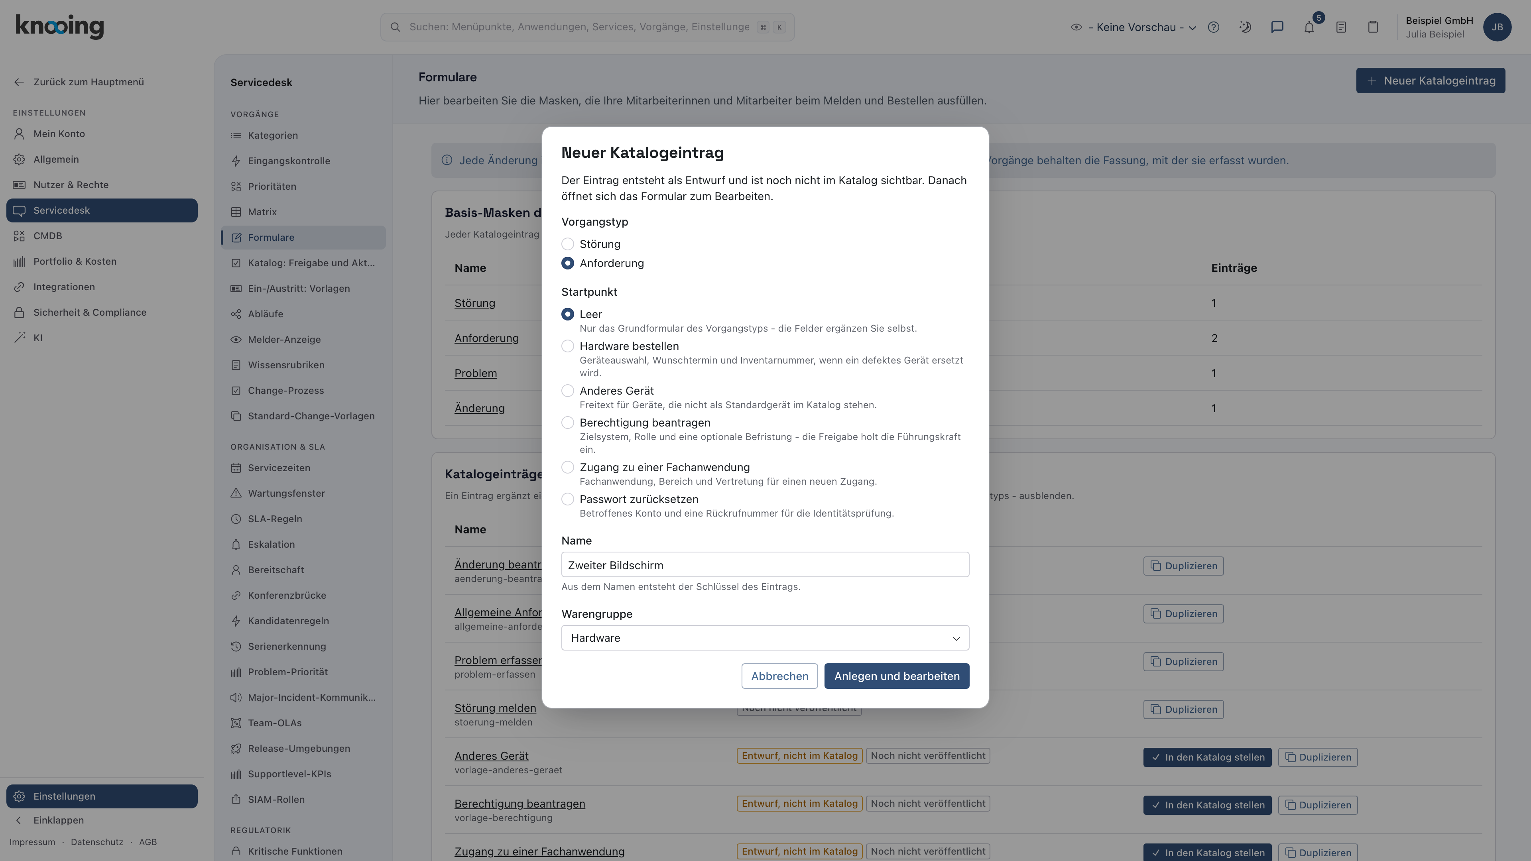Click In den Katalog stellen for Anderes Gerät
1531x861 pixels.
(1207, 757)
